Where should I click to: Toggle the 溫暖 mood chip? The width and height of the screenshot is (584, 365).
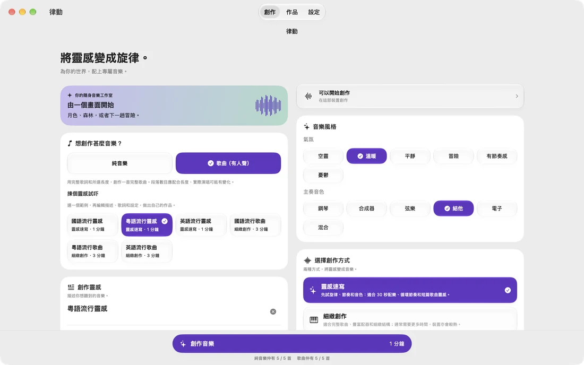pyautogui.click(x=366, y=156)
